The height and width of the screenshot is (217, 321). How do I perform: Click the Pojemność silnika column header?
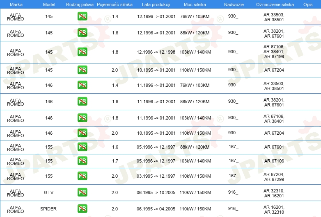click(x=115, y=5)
